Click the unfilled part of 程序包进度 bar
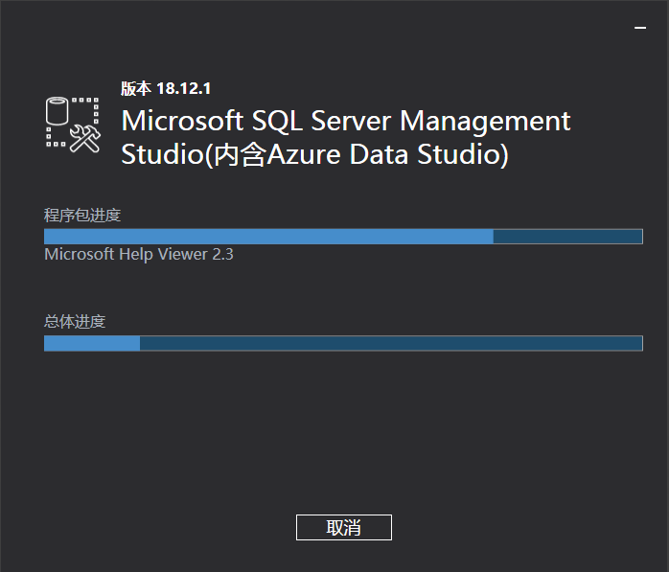This screenshot has height=572, width=669. [x=567, y=237]
